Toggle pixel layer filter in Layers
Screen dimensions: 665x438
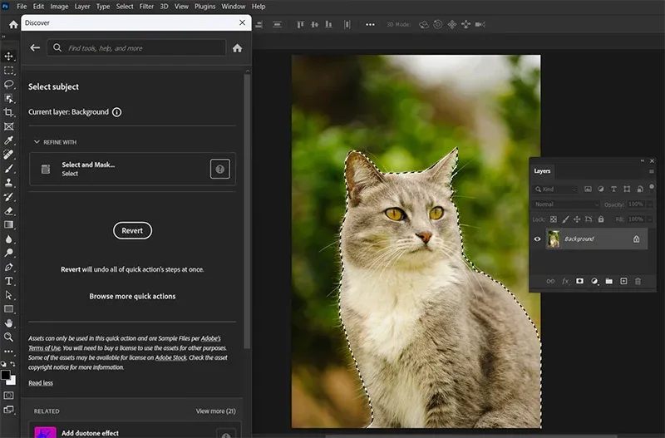pos(588,189)
